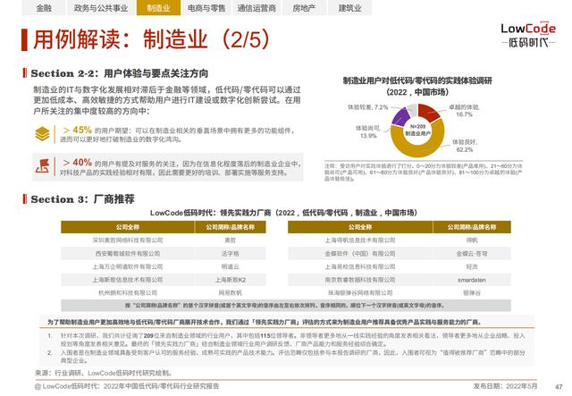Click the cell 深圳奥哲网络科技有限公司
Screen dimensions: 572x396
point(128,240)
